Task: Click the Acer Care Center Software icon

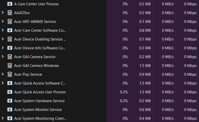Action: tap(10, 30)
